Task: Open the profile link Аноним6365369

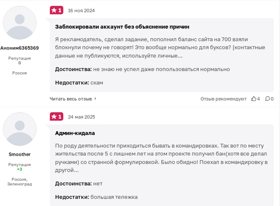Action: 19,48
